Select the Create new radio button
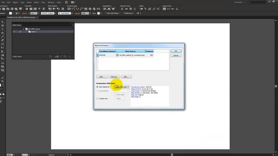 97,98
